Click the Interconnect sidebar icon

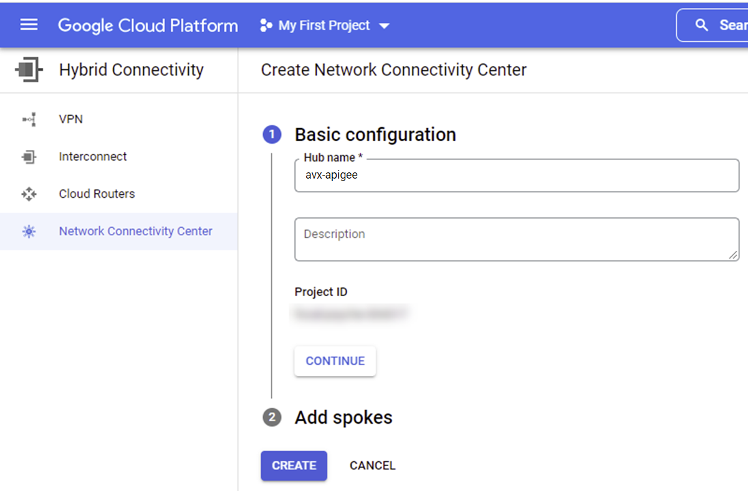[29, 157]
